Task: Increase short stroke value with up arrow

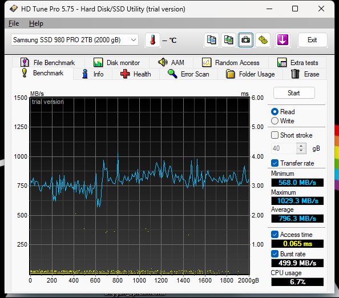Action: click(301, 146)
